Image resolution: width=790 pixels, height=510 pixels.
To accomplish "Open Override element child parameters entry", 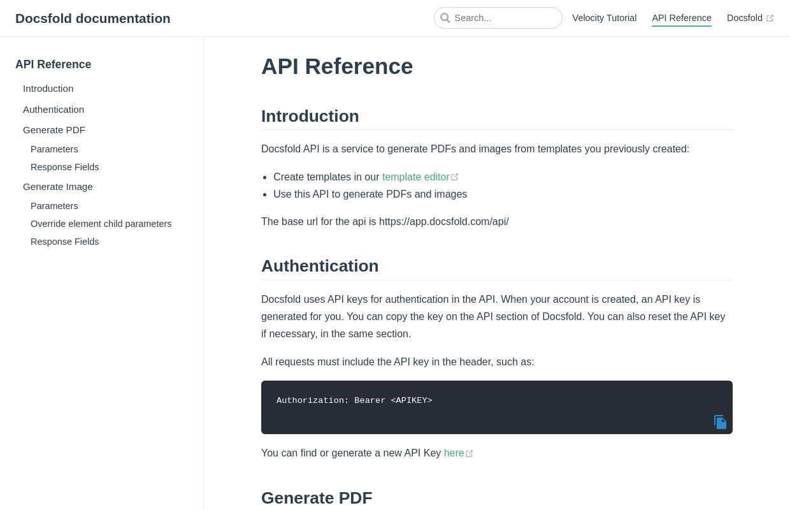I will 101,224.
